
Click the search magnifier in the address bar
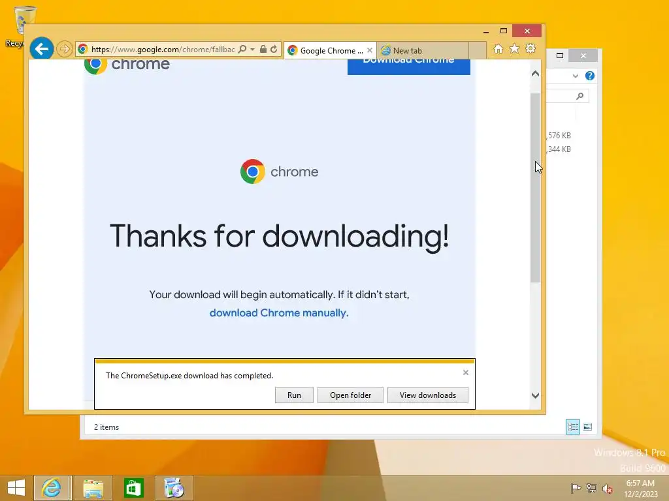(242, 50)
